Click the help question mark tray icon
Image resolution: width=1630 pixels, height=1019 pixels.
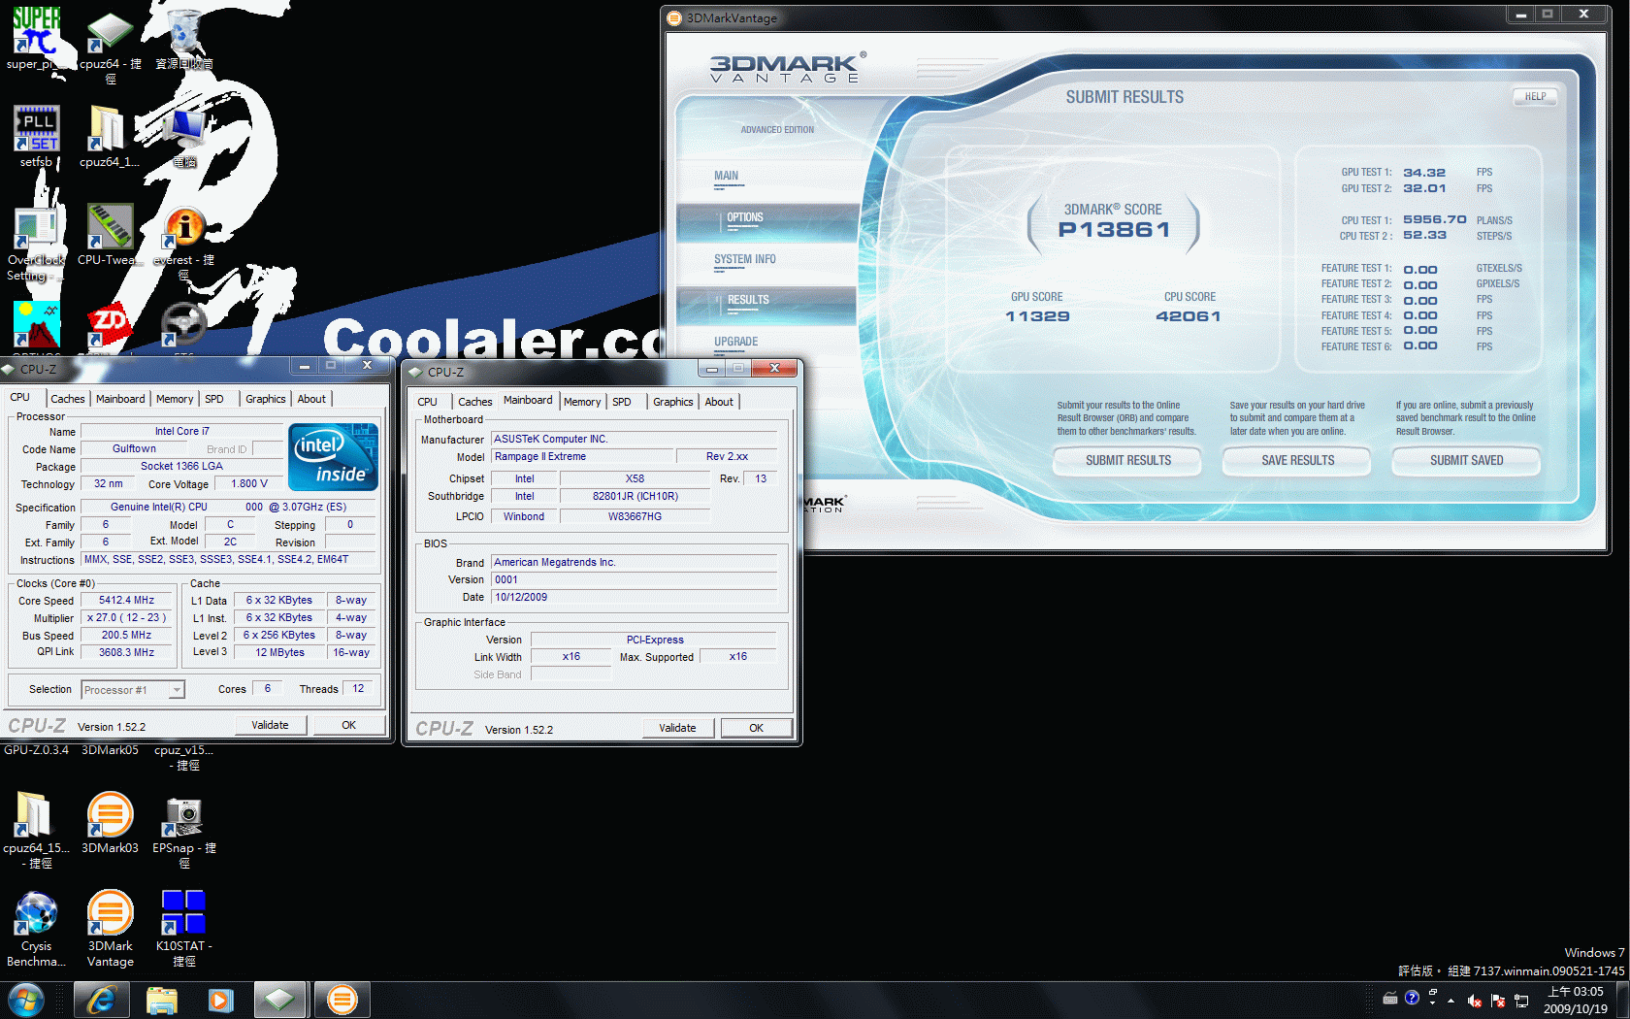(x=1412, y=998)
